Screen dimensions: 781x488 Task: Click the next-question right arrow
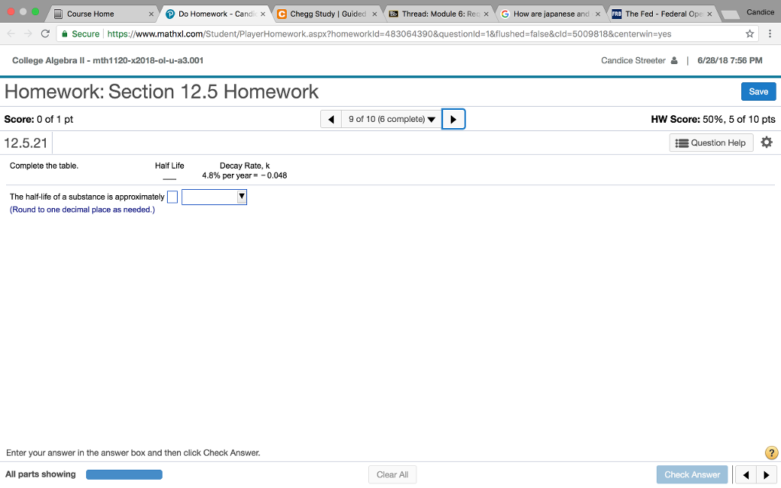[x=454, y=119]
